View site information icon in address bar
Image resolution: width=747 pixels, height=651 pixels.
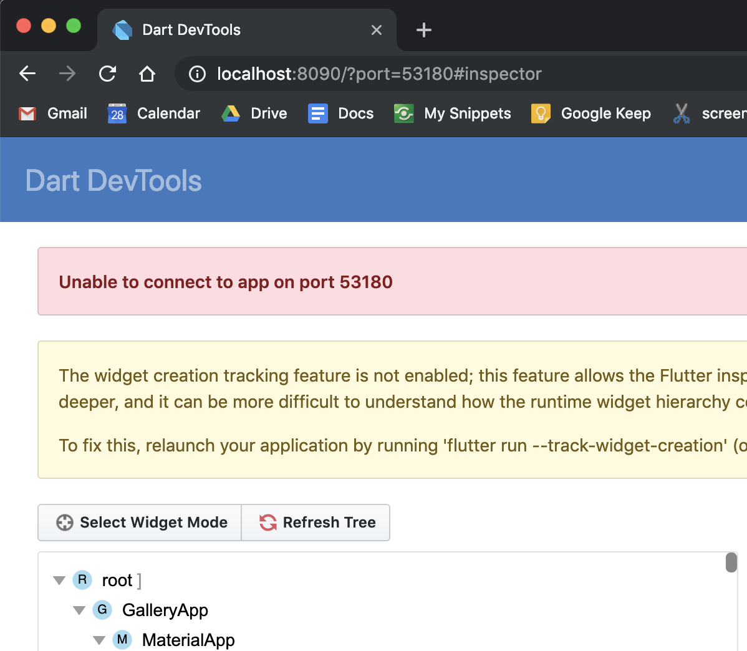tap(197, 74)
